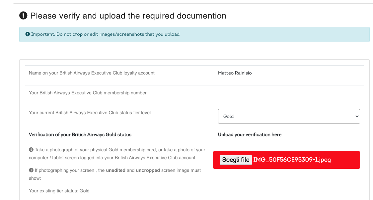Click the 'Upload your verification here' heading

coord(250,135)
